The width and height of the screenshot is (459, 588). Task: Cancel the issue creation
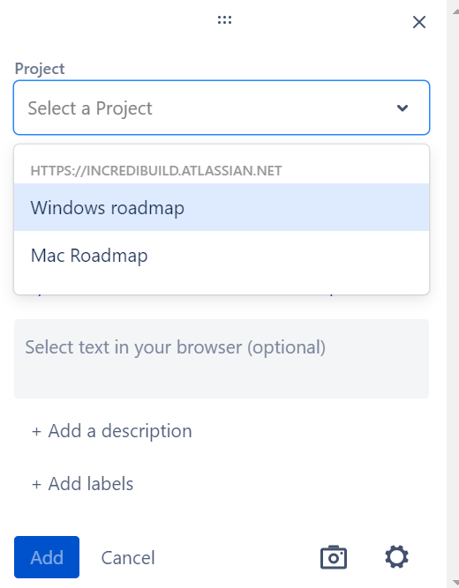coord(128,558)
